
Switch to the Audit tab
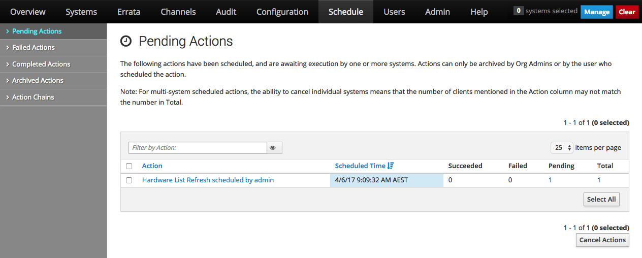(226, 12)
